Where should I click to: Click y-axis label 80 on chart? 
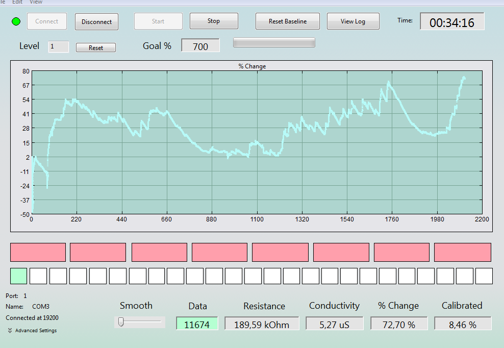point(26,71)
